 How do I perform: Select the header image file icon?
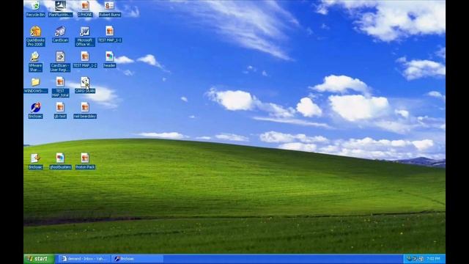pos(110,59)
